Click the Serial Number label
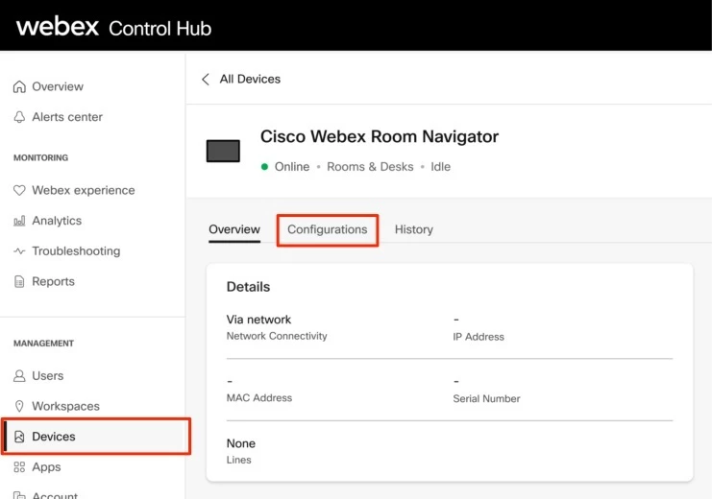712x499 pixels. click(x=486, y=399)
